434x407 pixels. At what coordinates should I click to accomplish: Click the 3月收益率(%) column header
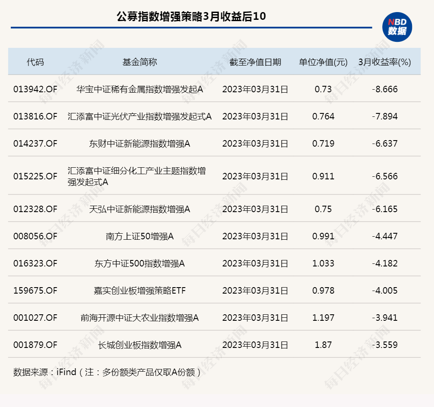click(384, 62)
